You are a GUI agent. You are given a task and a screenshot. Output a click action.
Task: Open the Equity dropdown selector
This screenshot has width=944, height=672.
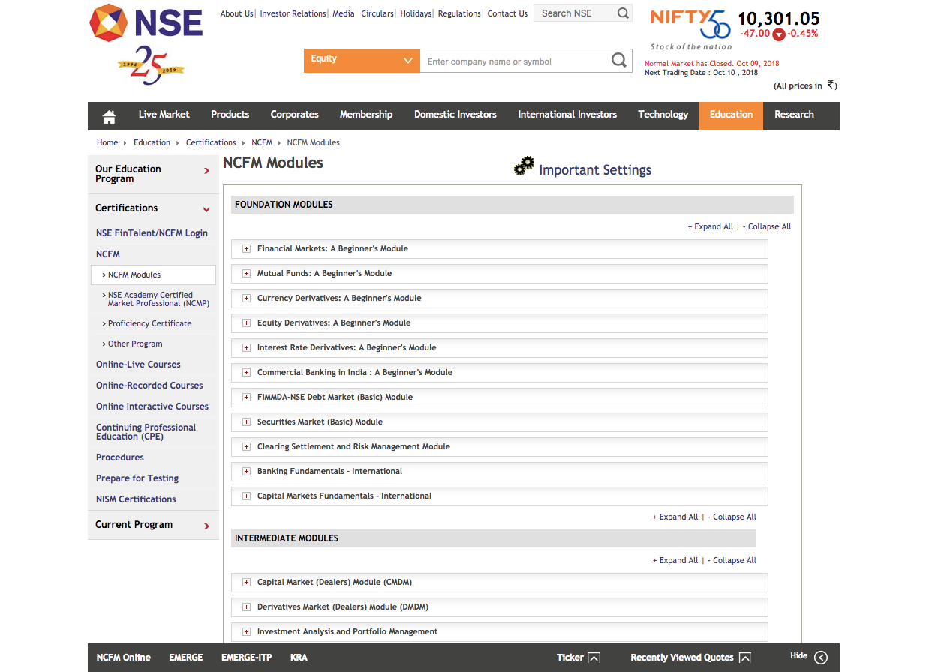click(362, 61)
